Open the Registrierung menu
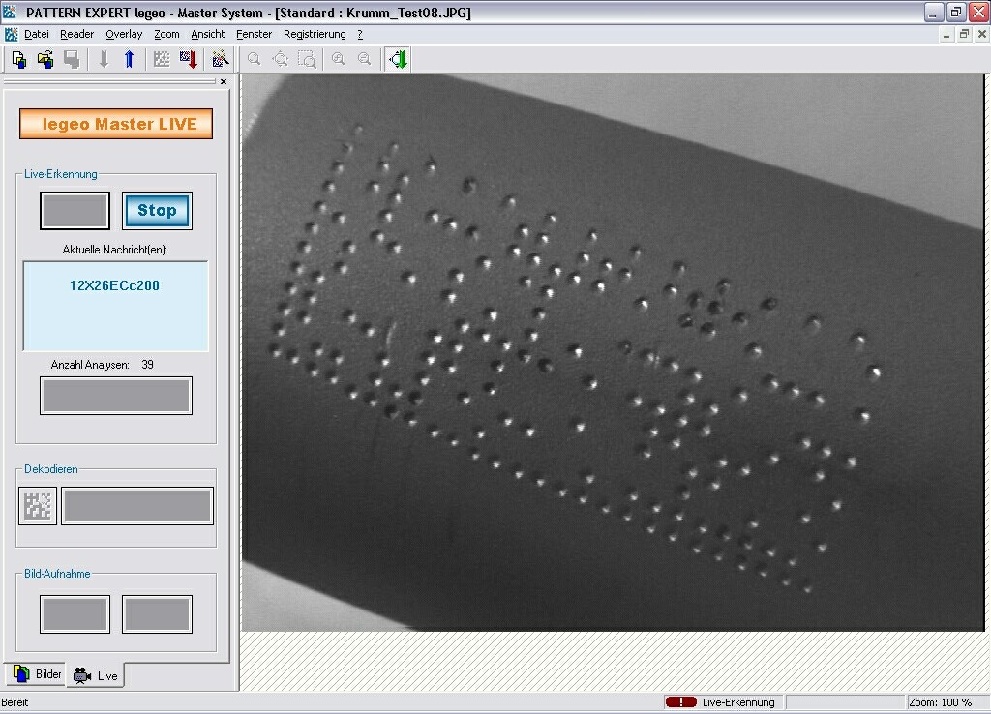The image size is (991, 714). click(x=315, y=34)
